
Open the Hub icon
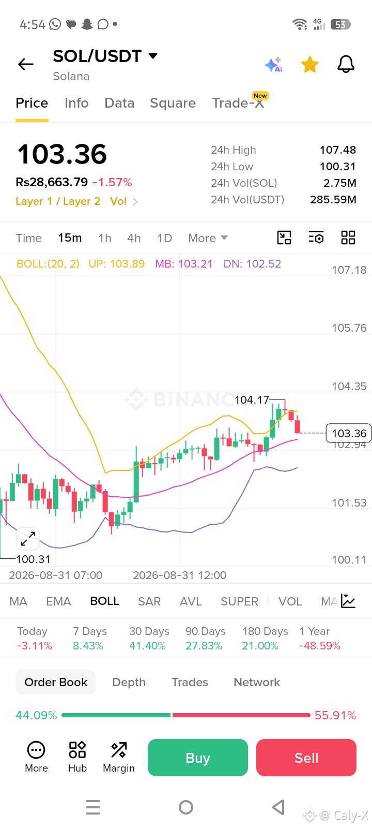(x=78, y=757)
